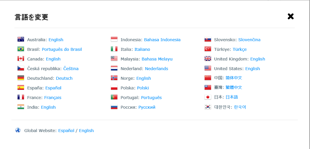The width and height of the screenshot is (310, 149).
Task: Click the Australia flag icon
Action: [21, 39]
